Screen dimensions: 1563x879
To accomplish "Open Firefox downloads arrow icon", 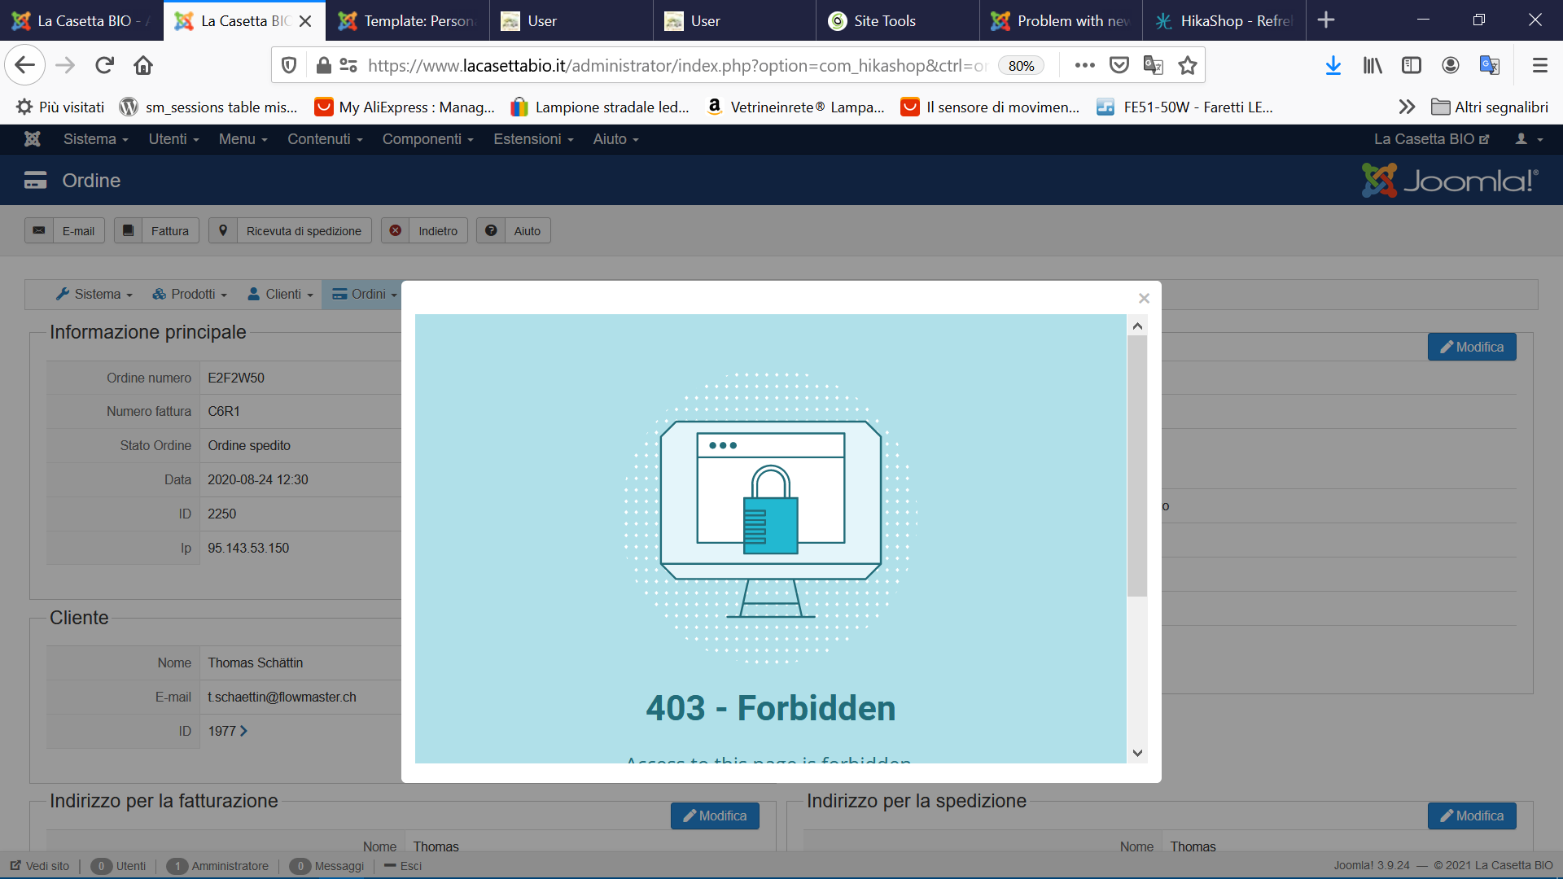I will click(x=1333, y=65).
